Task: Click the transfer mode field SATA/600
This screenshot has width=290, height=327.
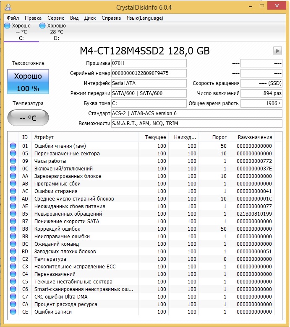Action: (149, 93)
